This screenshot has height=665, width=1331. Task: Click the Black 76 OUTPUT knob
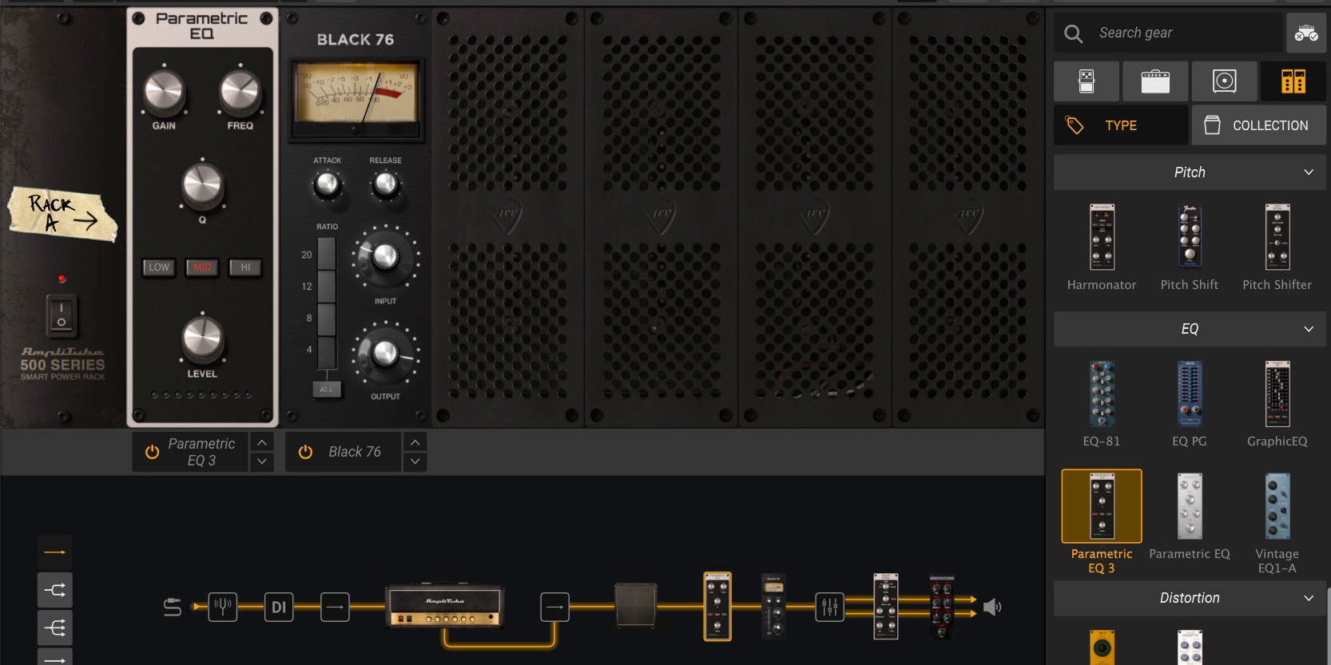coord(385,352)
